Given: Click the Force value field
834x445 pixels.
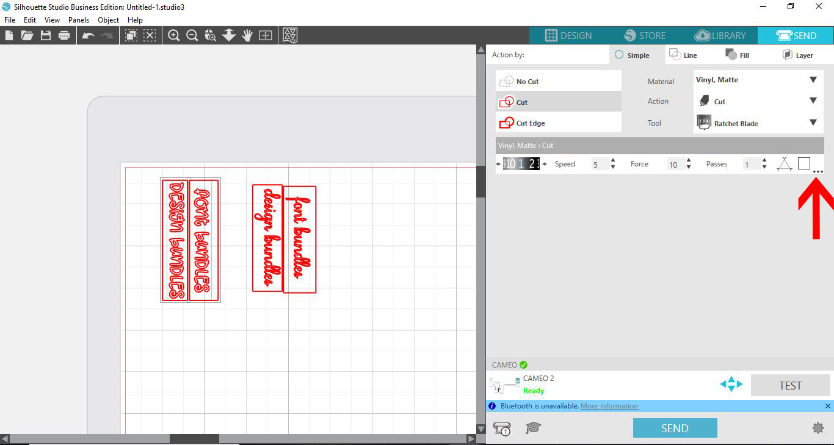Looking at the screenshot, I should point(675,164).
